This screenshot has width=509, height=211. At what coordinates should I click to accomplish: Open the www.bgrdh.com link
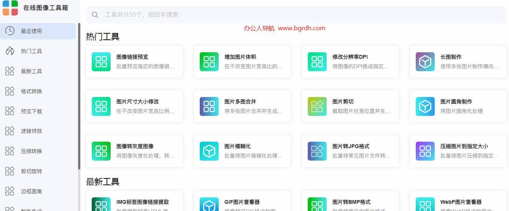302,28
